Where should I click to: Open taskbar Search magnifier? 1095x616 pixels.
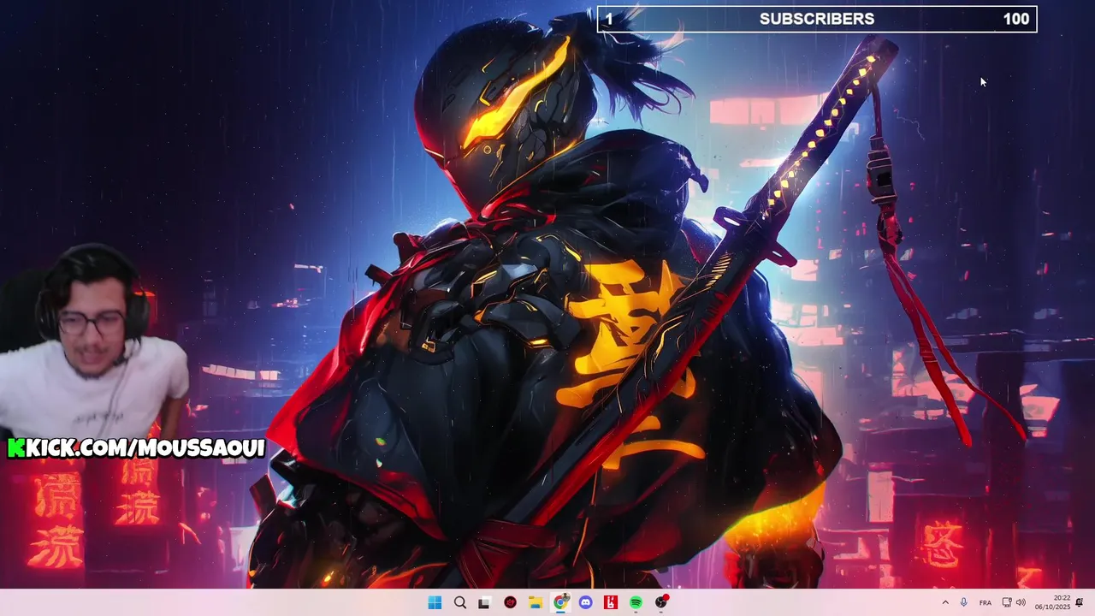click(460, 602)
